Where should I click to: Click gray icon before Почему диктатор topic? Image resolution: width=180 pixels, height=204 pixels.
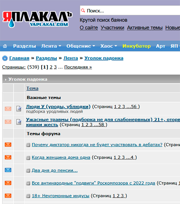28,145
